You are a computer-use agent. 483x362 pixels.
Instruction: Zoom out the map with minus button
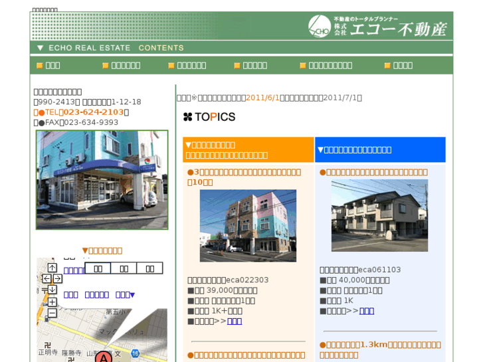pyautogui.click(x=52, y=313)
